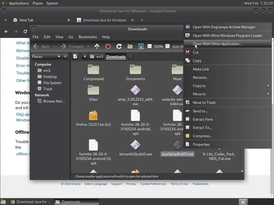The width and height of the screenshot is (274, 205).
Task: Open with Engrampa Archive Manager
Action: pos(227,27)
